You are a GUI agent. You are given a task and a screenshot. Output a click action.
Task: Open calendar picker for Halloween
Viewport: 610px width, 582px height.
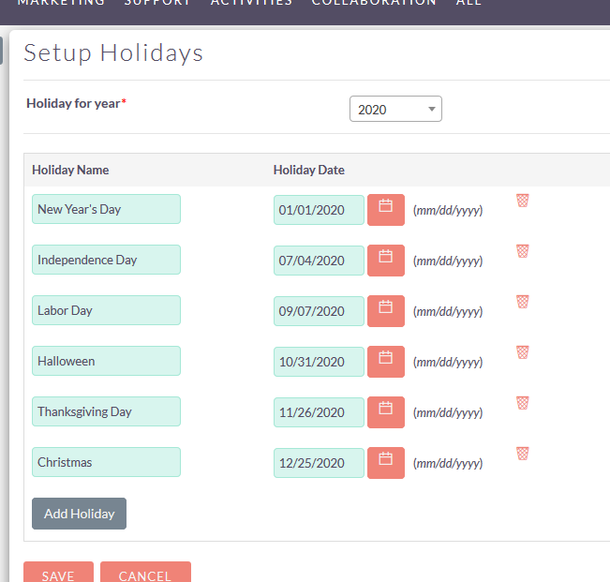[x=386, y=362]
